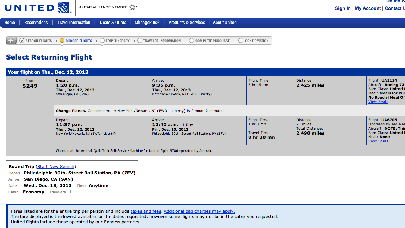Click the San Diego, CA (SAN) arrive entry

(48, 179)
